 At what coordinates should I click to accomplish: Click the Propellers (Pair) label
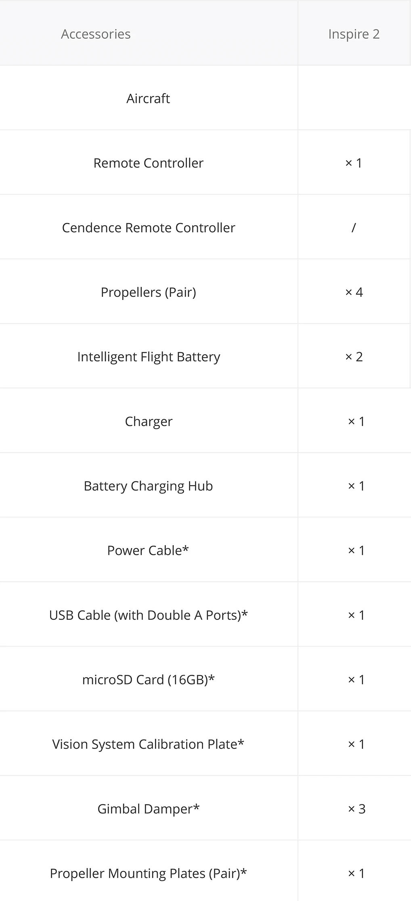(x=148, y=292)
